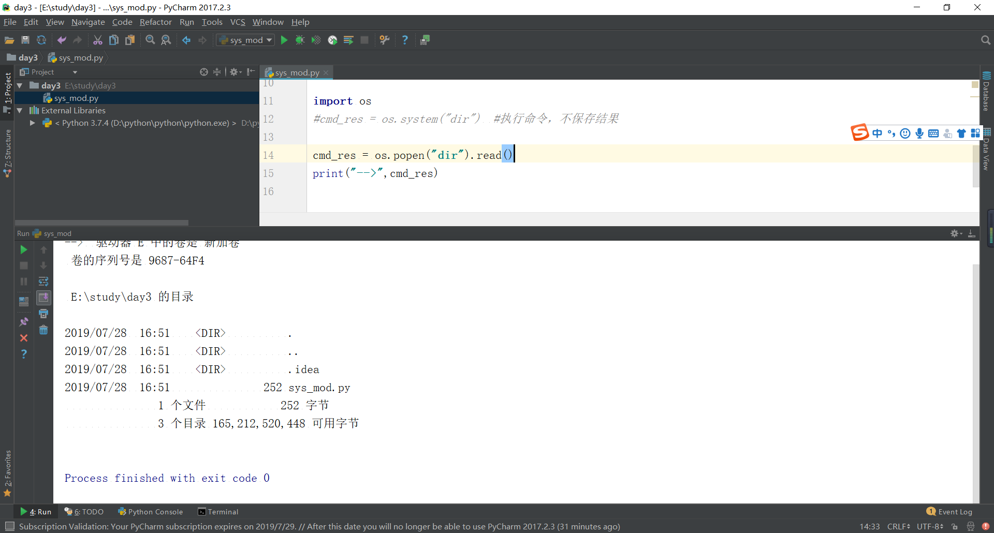Click the red error indicator in status bar
Screen dimensions: 994x533
tap(986, 526)
